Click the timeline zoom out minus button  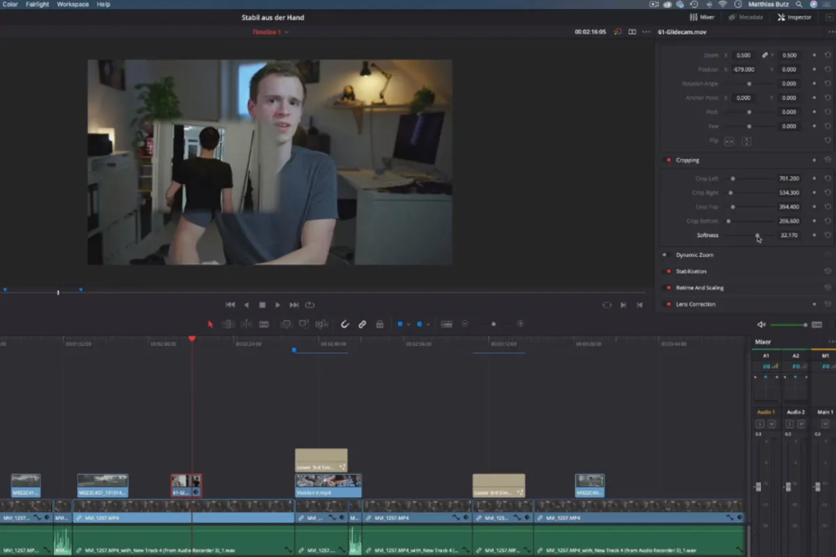(465, 324)
